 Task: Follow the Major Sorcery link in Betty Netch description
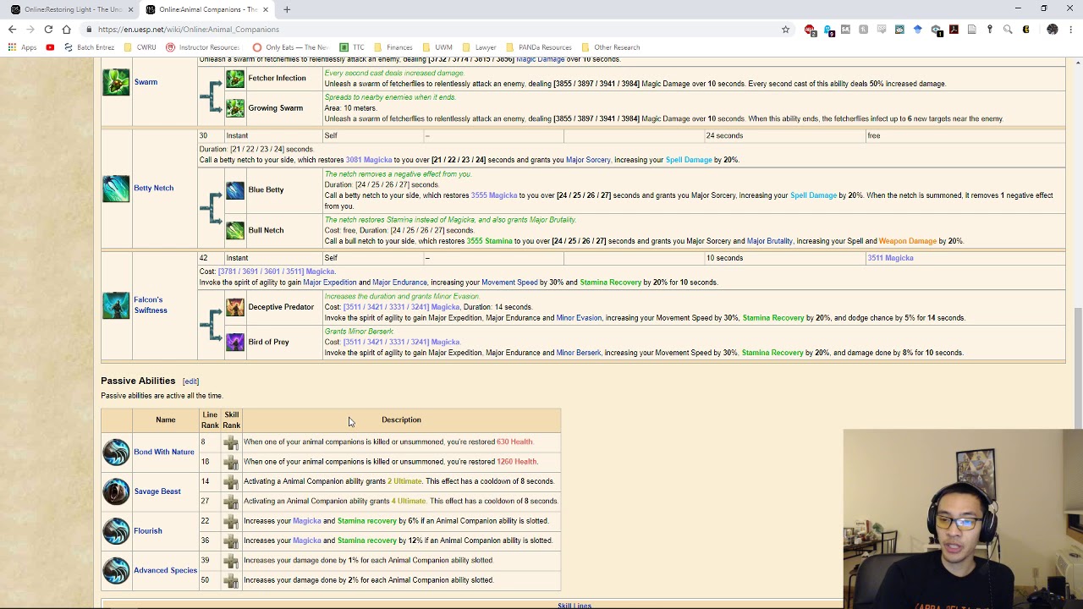[x=588, y=160]
